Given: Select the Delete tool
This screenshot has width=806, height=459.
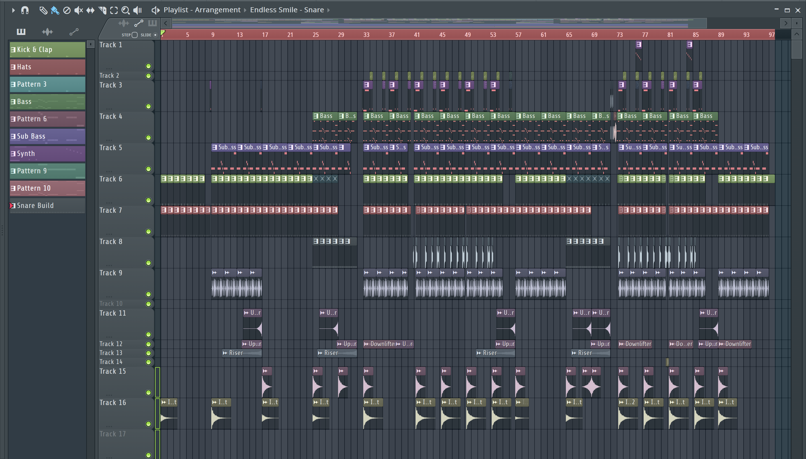Looking at the screenshot, I should tap(67, 10).
